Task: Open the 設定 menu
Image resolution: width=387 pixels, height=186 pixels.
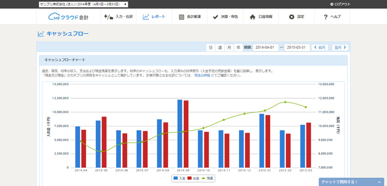Action: 297,17
